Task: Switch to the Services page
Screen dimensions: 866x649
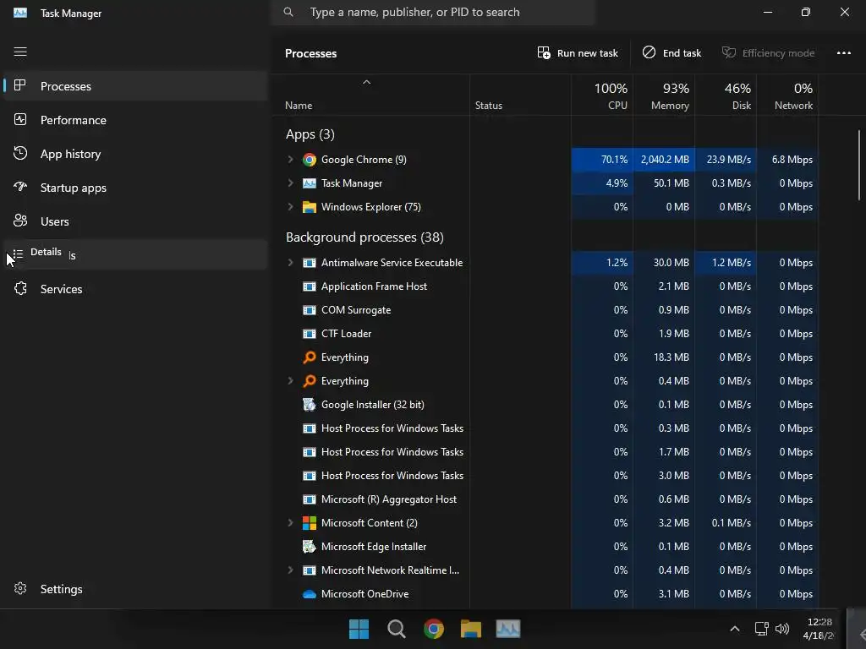Action: pyautogui.click(x=135, y=289)
